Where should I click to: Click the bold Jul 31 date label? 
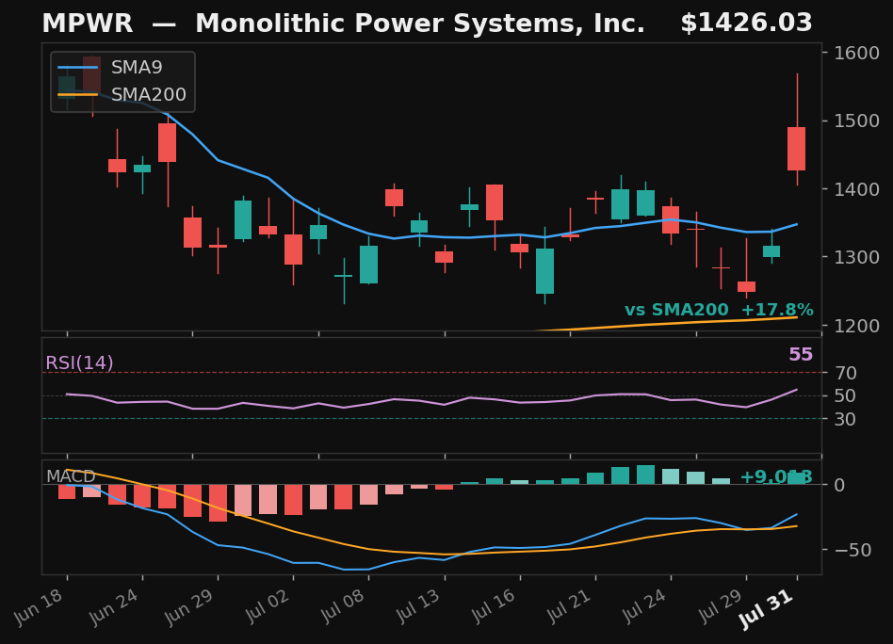click(767, 609)
